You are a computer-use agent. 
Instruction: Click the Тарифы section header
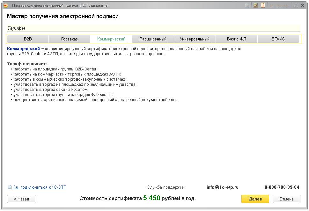pyautogui.click(x=16, y=28)
